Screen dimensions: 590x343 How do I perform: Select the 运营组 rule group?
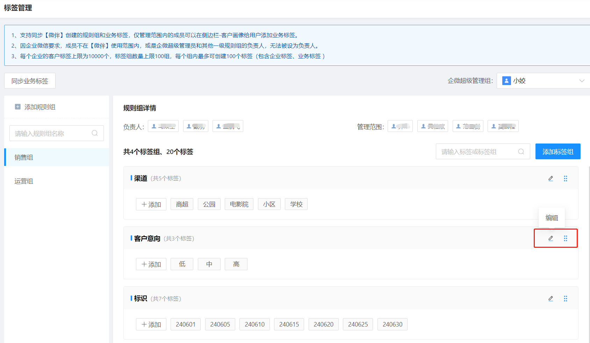click(x=24, y=181)
